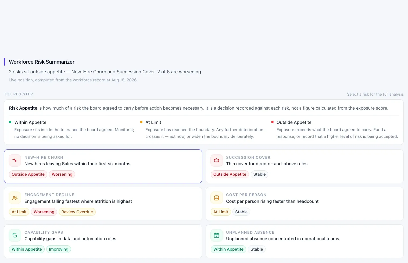
Task: Click Outside Appetite badge on Succession Cover
Action: [230, 174]
